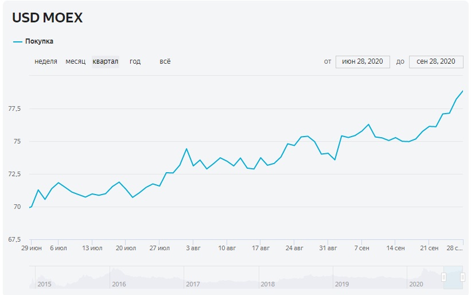Click the 7 сен x-axis label

[x=361, y=248]
